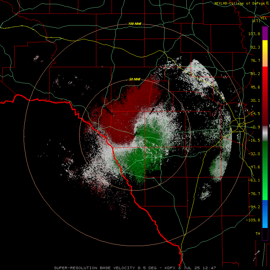The height and width of the screenshot is (270, 270).
Task: Click the 100 NMI range ring label
Action: click(x=135, y=24)
